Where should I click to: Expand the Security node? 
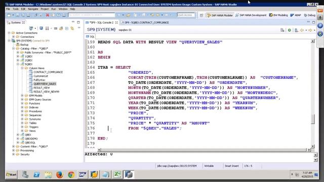point(14,154)
